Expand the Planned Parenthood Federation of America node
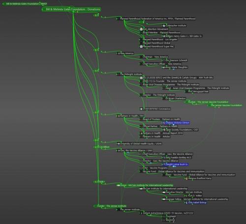Viewport: 246px width, 224px height. (x=117, y=19)
